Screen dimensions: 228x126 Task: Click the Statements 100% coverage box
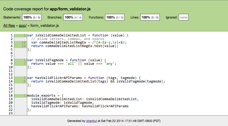32,17
